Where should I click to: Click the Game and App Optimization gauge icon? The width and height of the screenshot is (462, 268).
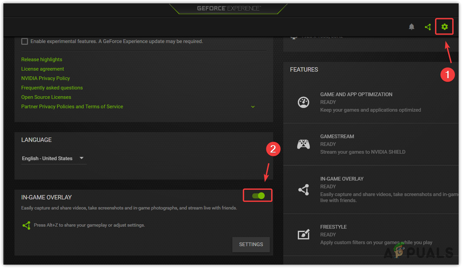point(304,102)
